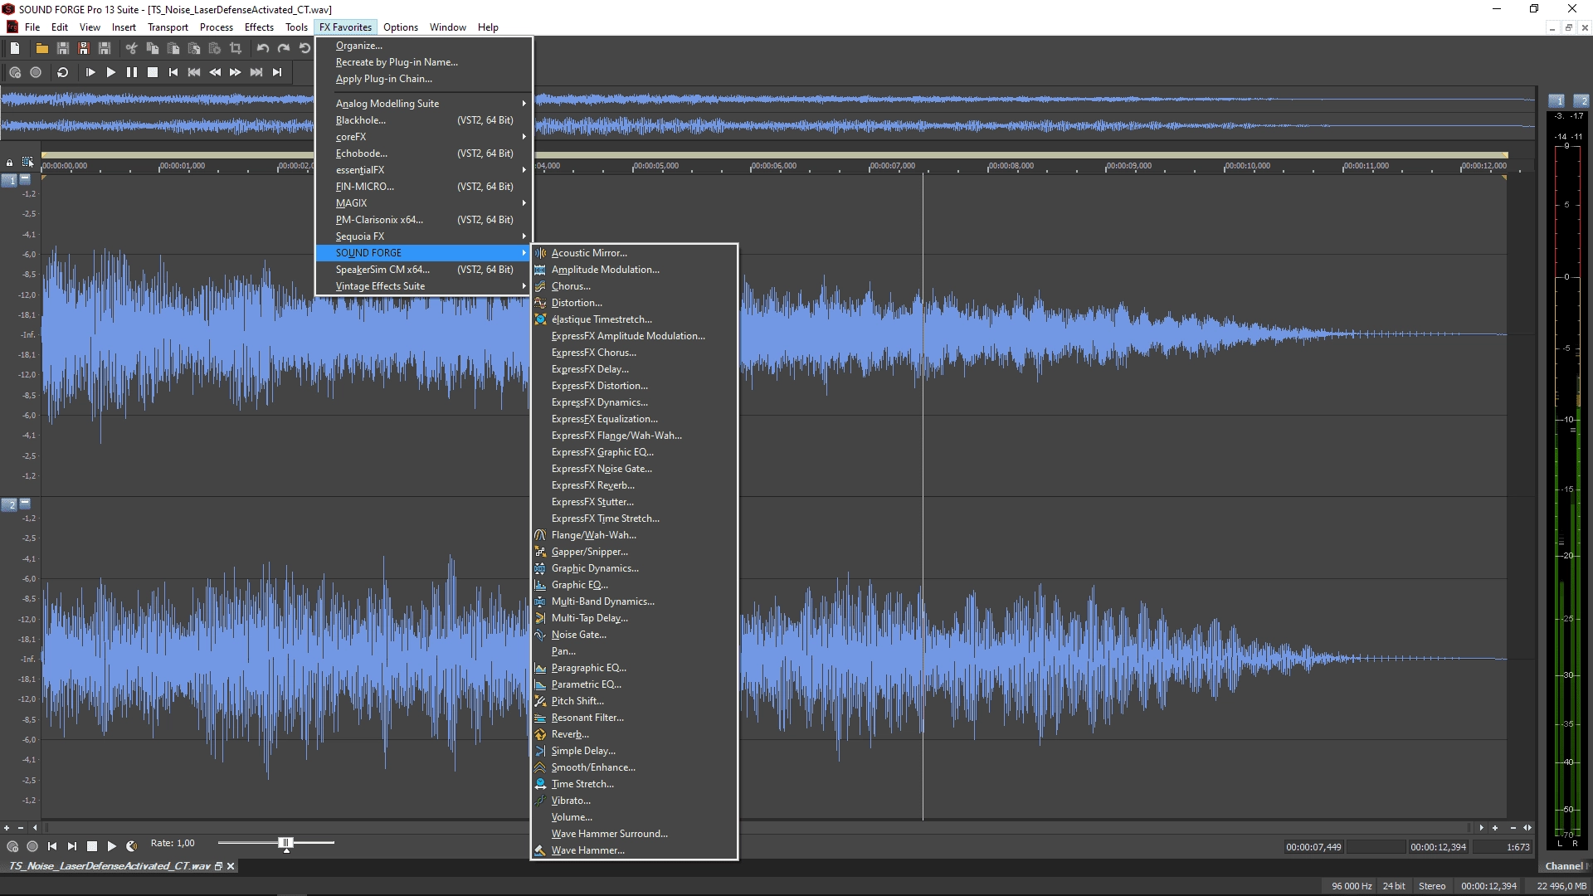The height and width of the screenshot is (896, 1593).
Task: Collapse channel 2 with its minimize button
Action: click(25, 503)
